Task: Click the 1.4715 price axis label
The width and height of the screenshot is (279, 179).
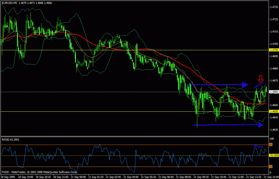Action: (x=274, y=32)
